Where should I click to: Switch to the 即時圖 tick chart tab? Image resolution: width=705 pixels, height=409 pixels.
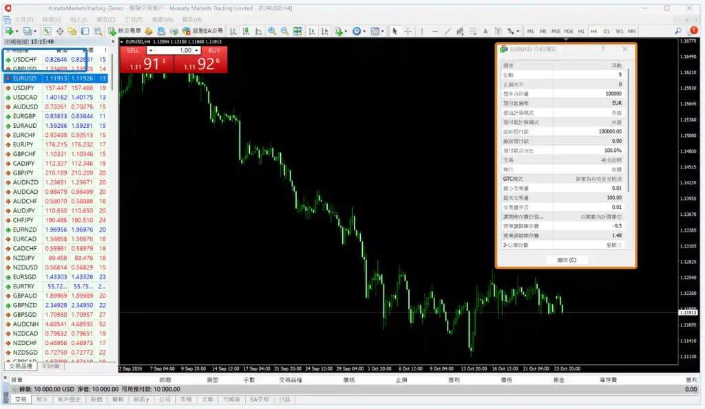51,366
